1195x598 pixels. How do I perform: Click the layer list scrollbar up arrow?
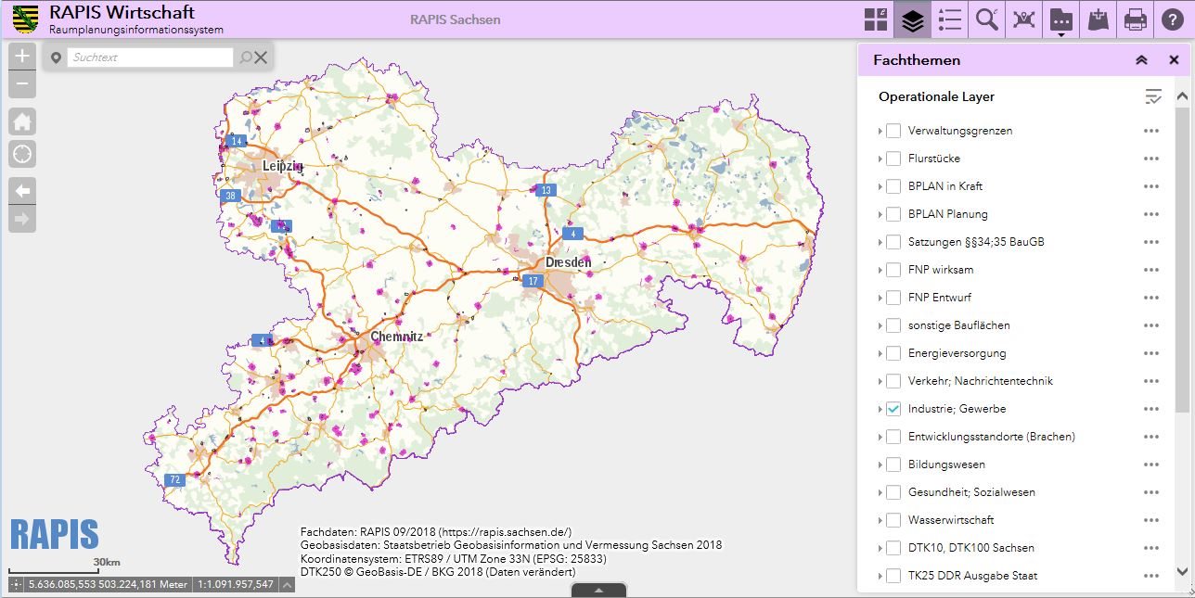point(1182,95)
